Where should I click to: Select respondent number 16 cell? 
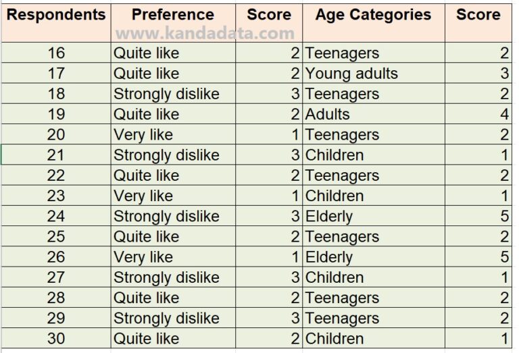[56, 53]
